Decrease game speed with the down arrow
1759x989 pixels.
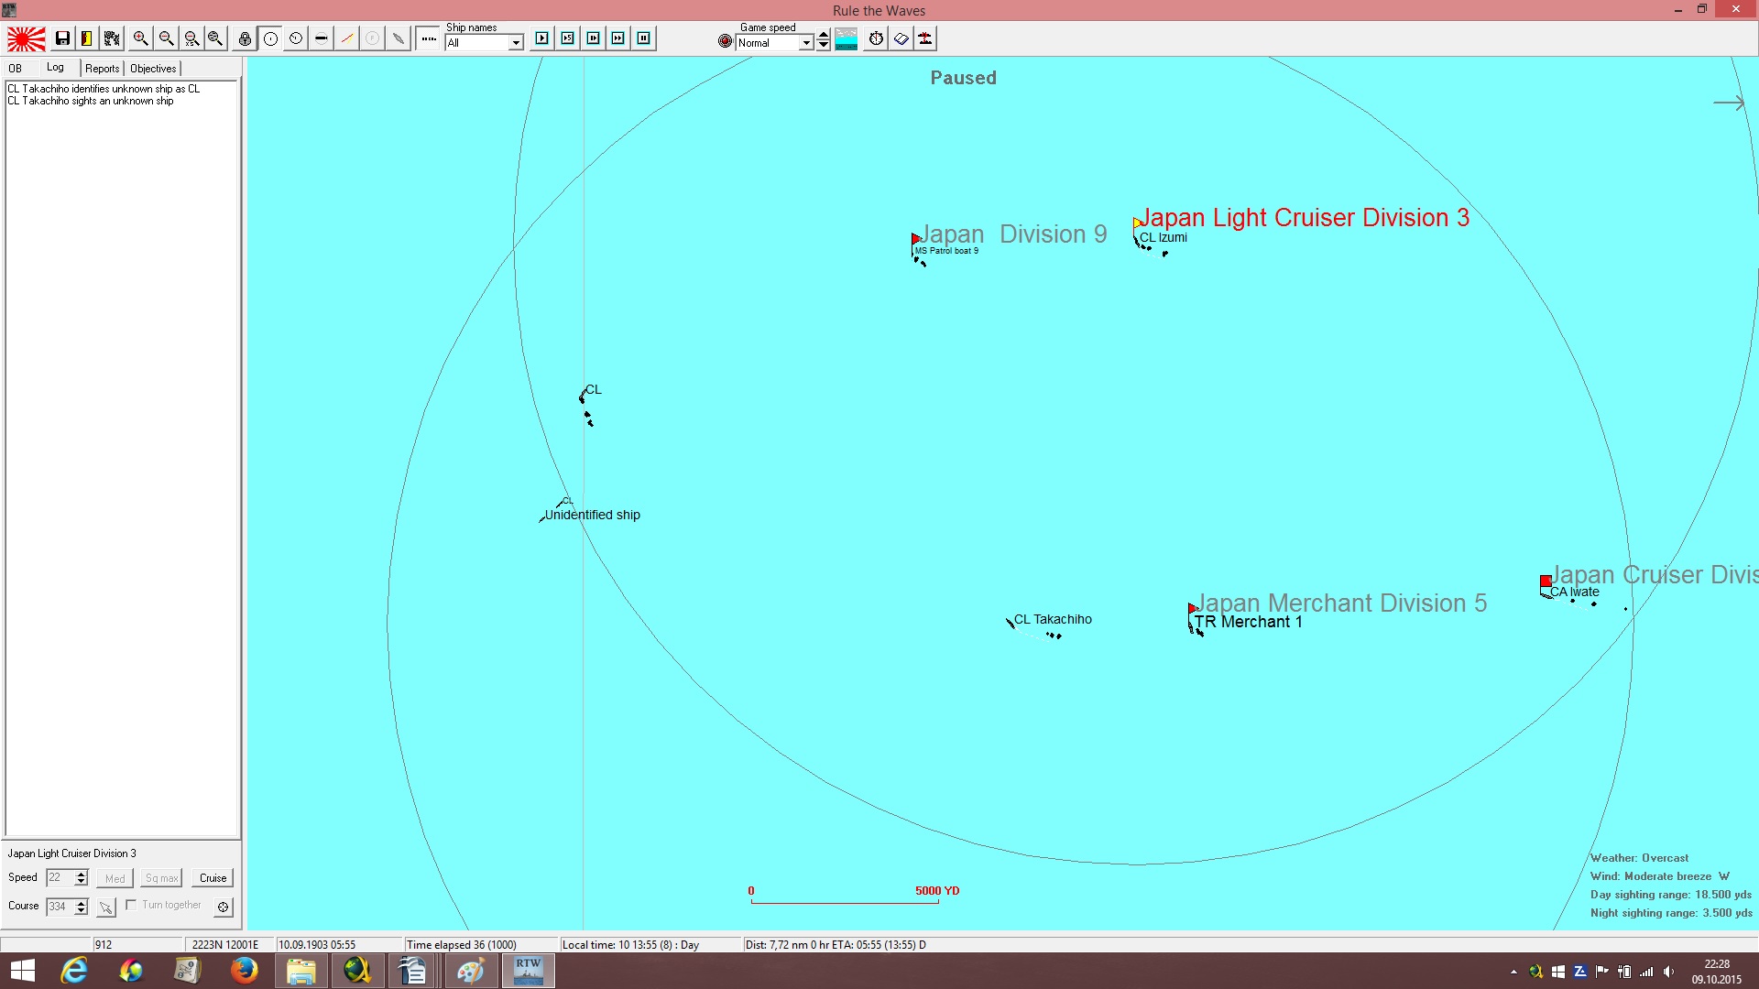824,46
